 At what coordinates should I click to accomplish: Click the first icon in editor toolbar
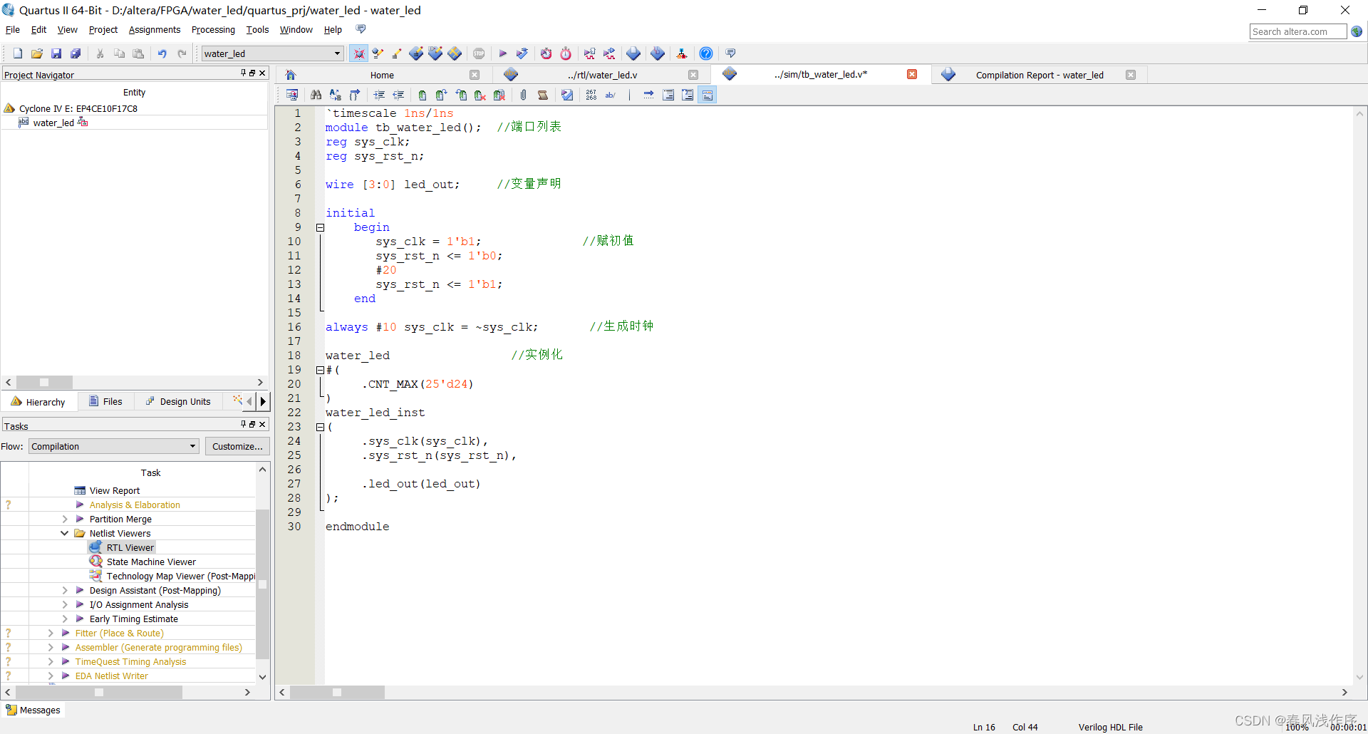coord(292,95)
